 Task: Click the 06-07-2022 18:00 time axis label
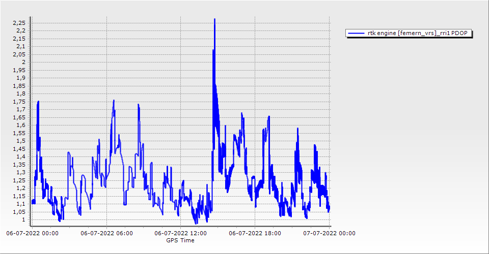coord(255,234)
